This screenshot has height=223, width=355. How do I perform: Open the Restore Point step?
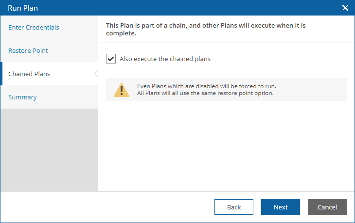point(28,50)
